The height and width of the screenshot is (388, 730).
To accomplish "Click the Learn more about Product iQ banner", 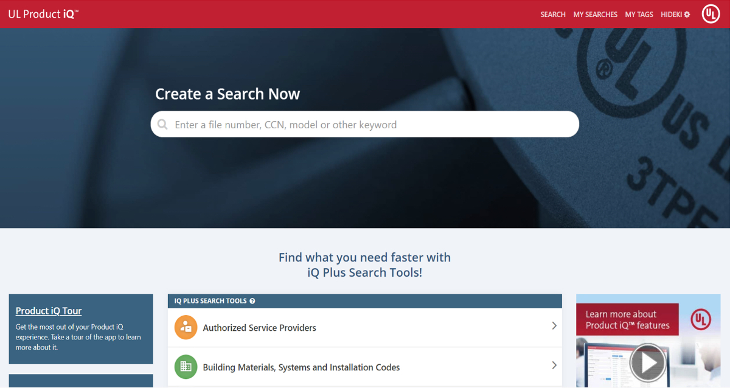I will point(627,320).
